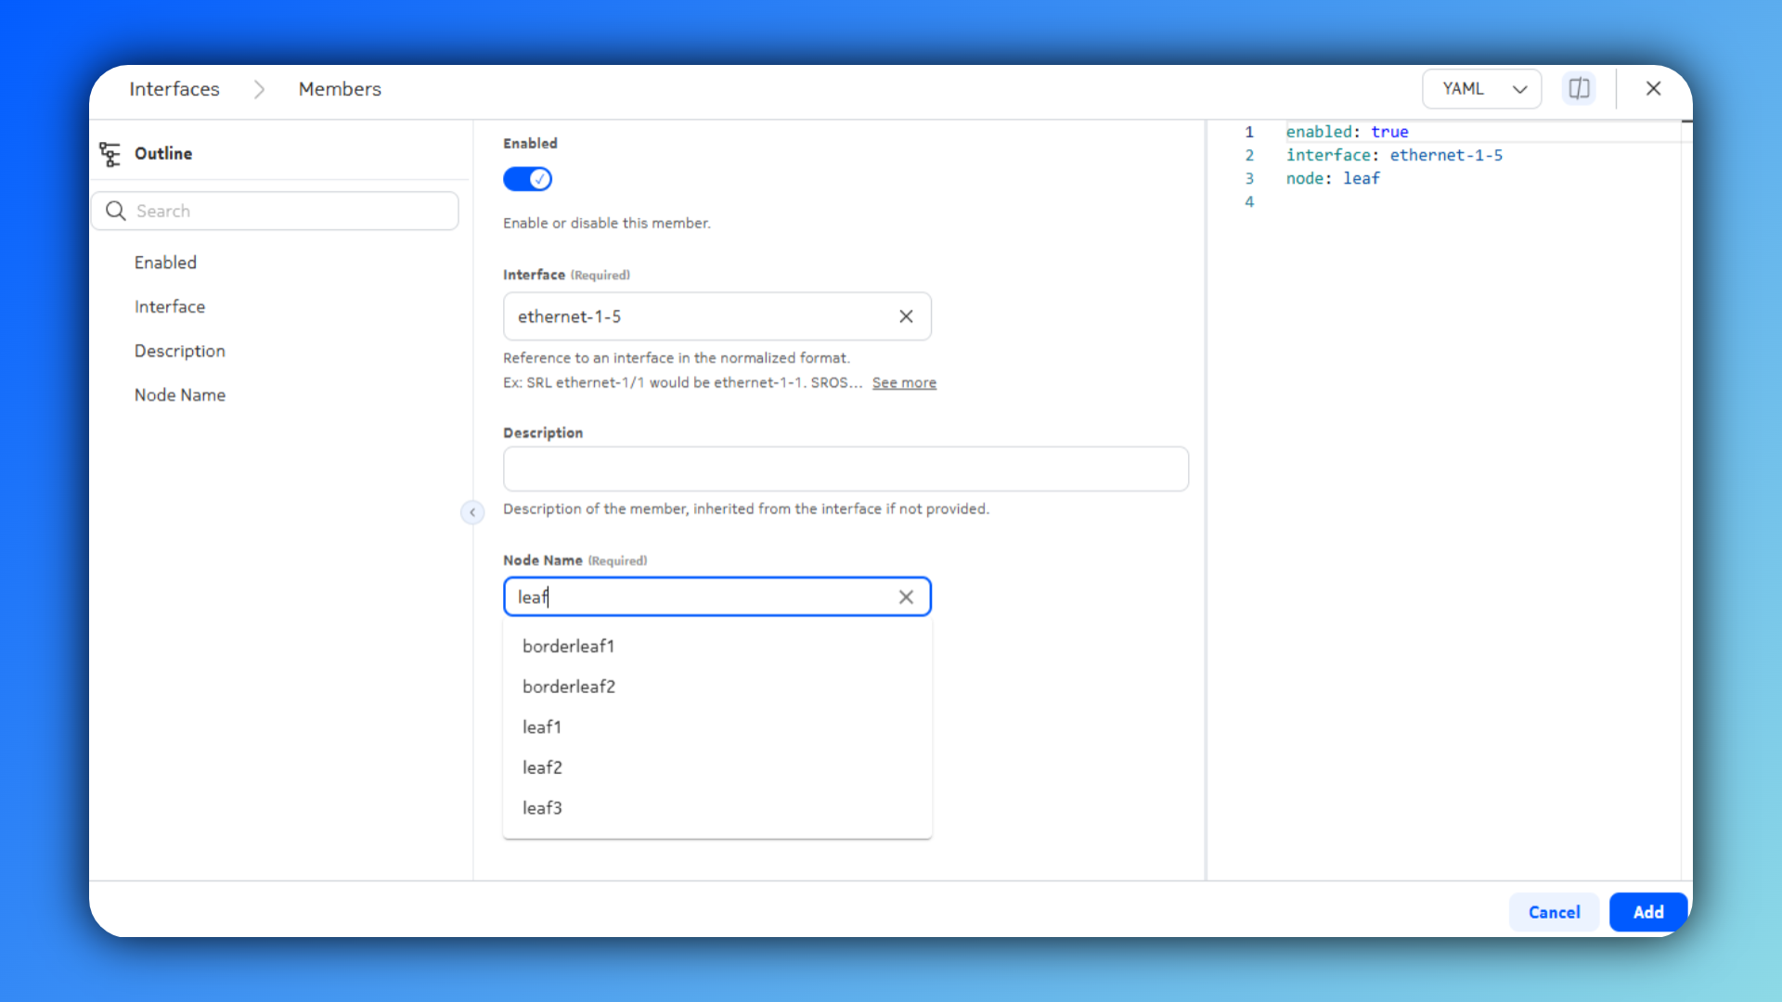Open the YAML format dropdown

[1481, 89]
